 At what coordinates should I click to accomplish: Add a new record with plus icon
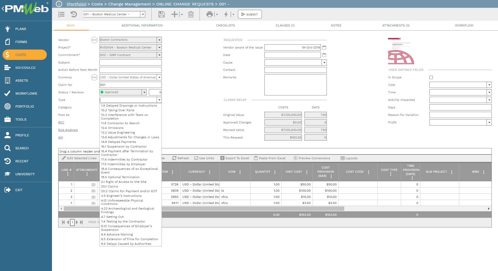click(x=175, y=14)
